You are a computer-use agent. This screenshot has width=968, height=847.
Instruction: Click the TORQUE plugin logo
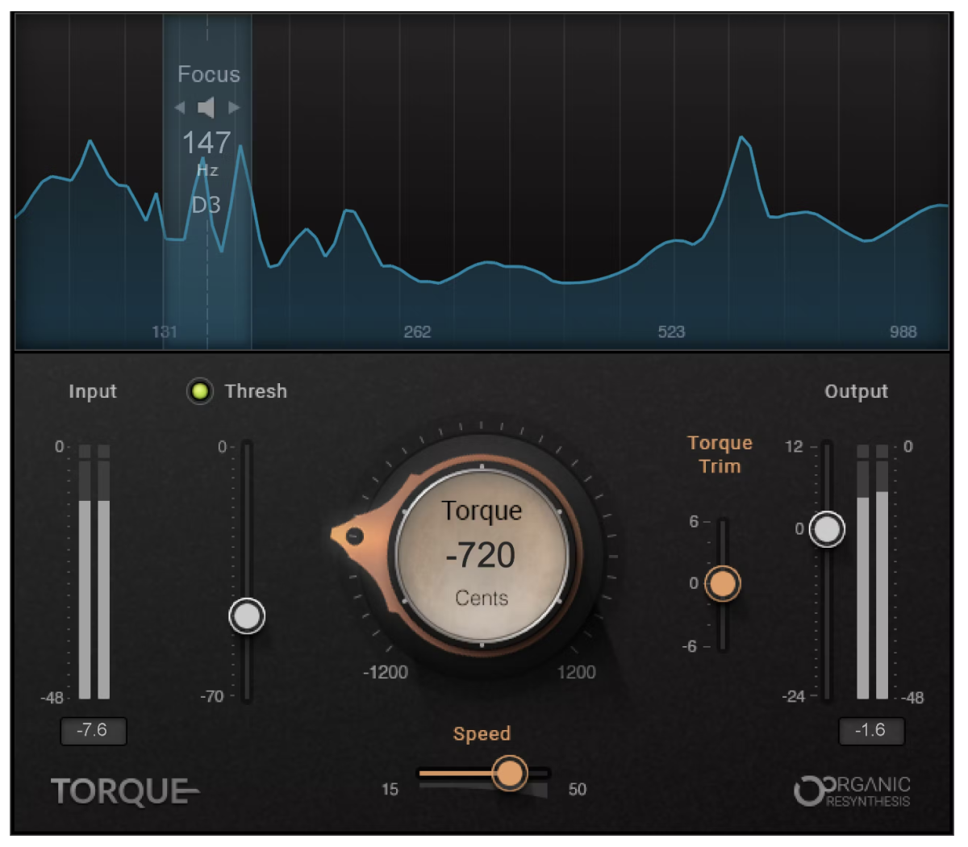click(125, 792)
